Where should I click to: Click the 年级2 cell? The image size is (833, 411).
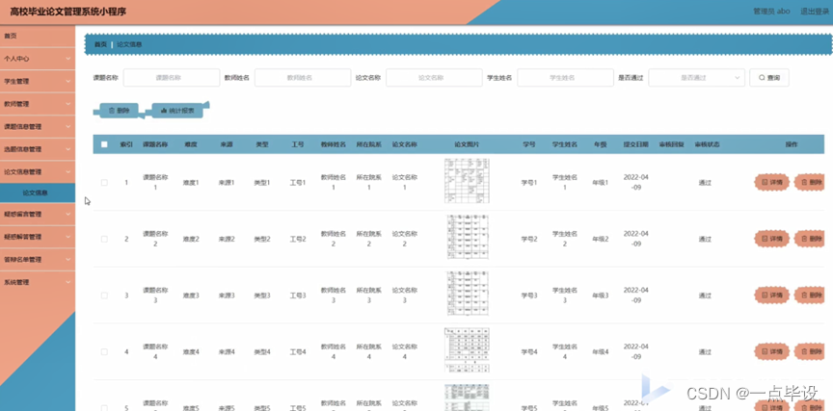(x=601, y=239)
